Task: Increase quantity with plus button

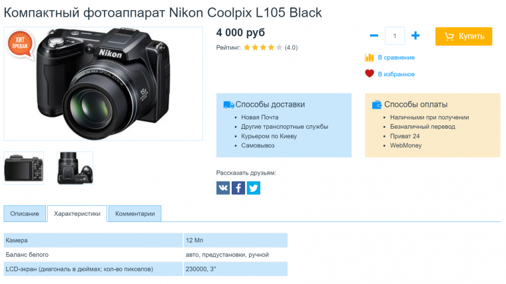Action: [415, 36]
